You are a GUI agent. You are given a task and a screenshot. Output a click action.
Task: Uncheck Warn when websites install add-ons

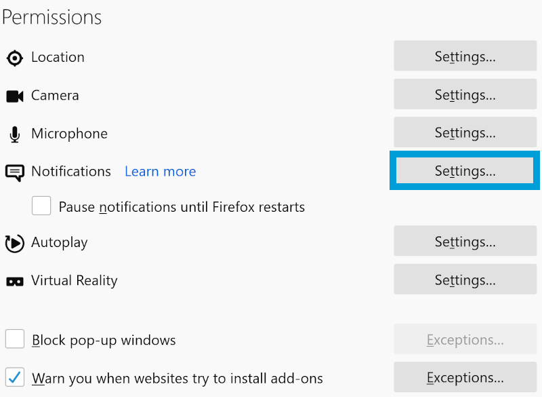click(15, 377)
